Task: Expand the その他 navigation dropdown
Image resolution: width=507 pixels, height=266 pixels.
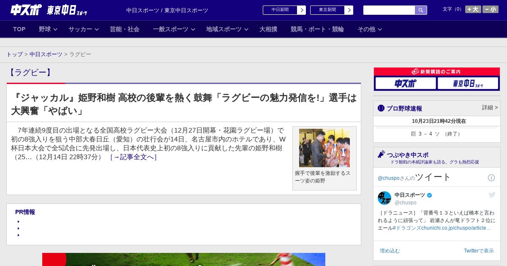Action: click(370, 29)
